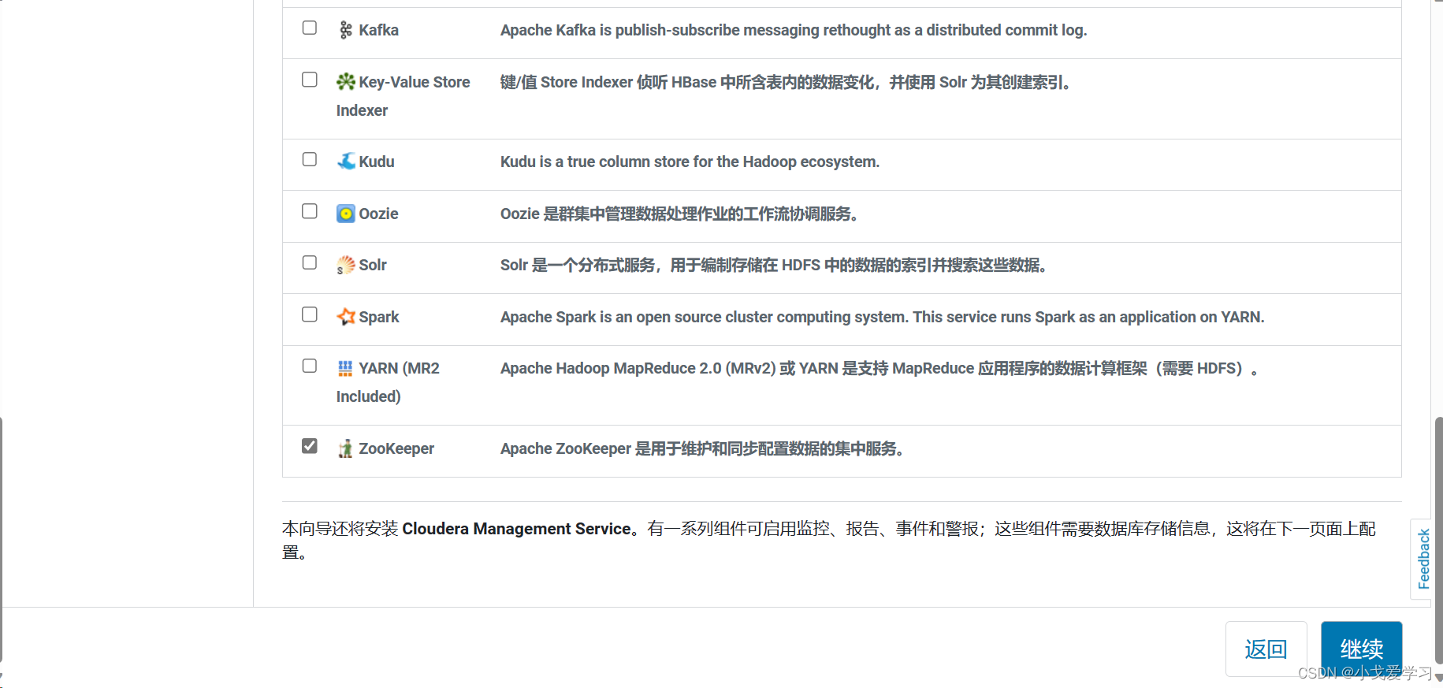Enable the Kafka checkbox
The image size is (1443, 688).
pyautogui.click(x=310, y=28)
